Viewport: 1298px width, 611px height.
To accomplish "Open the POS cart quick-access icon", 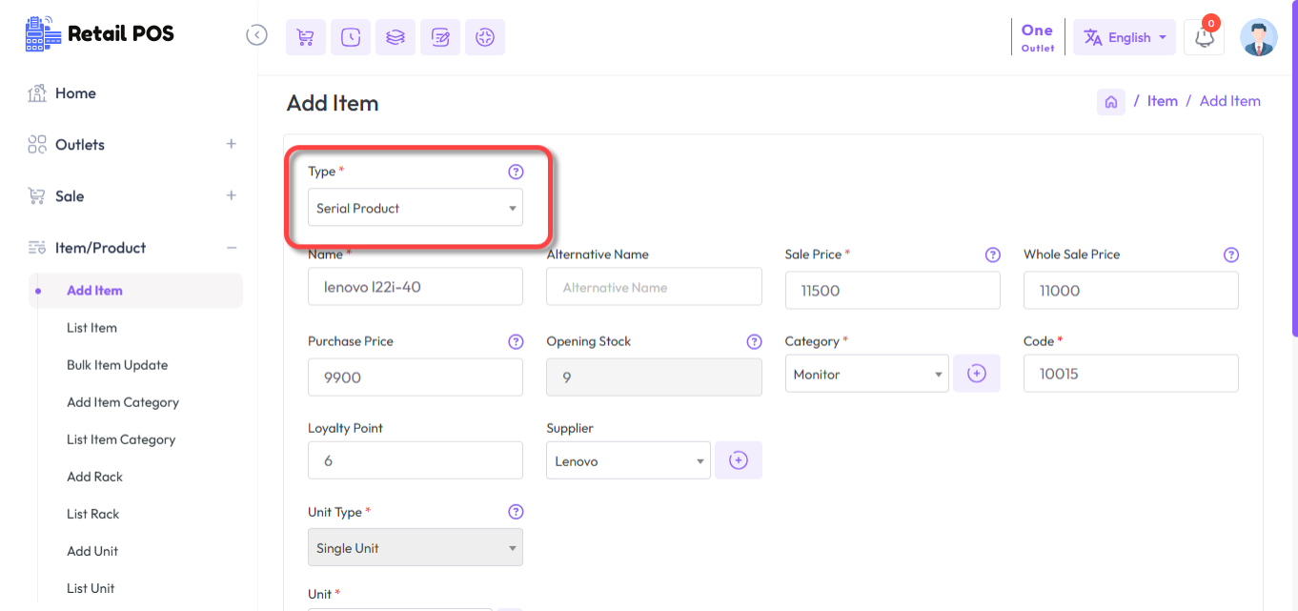I will coord(305,37).
